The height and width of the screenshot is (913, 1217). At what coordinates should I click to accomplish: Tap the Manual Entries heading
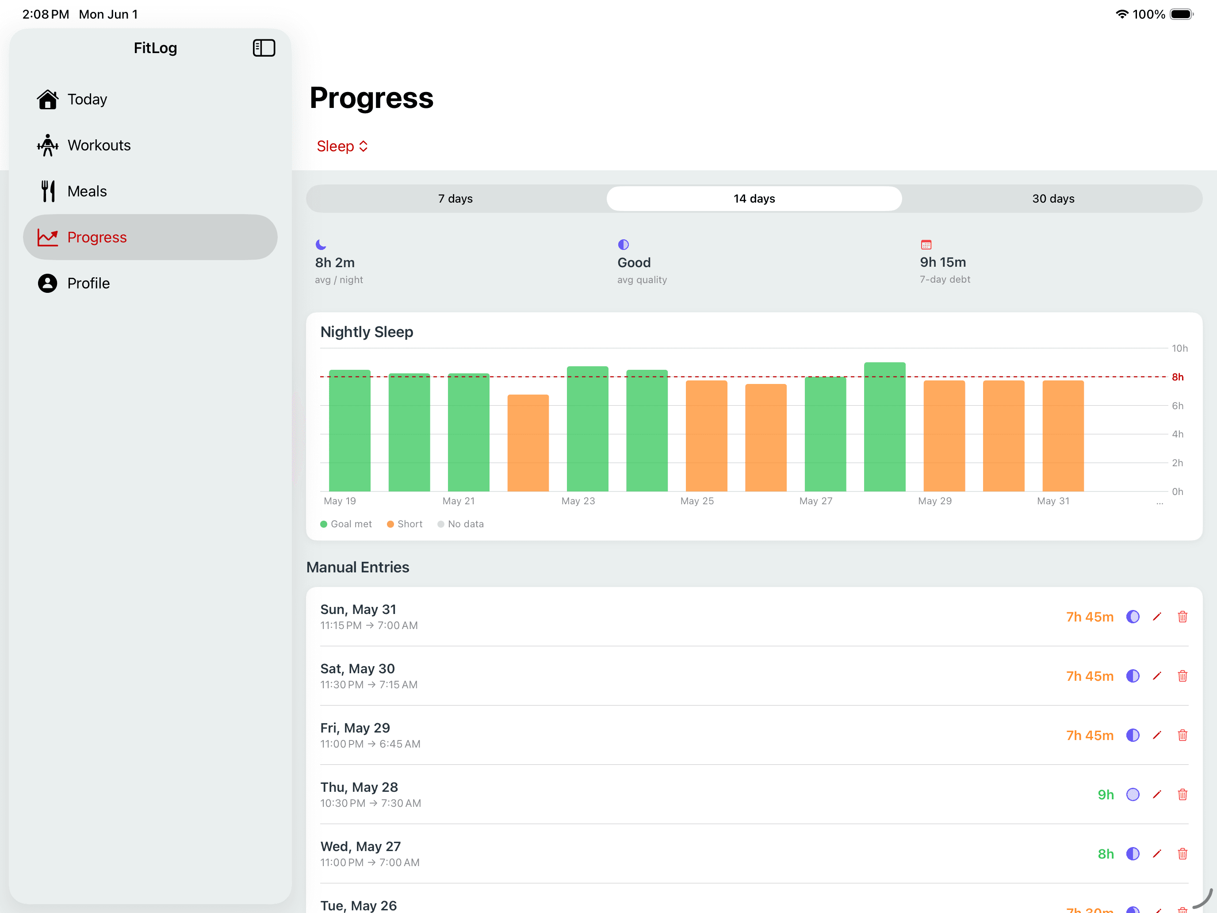pos(358,567)
